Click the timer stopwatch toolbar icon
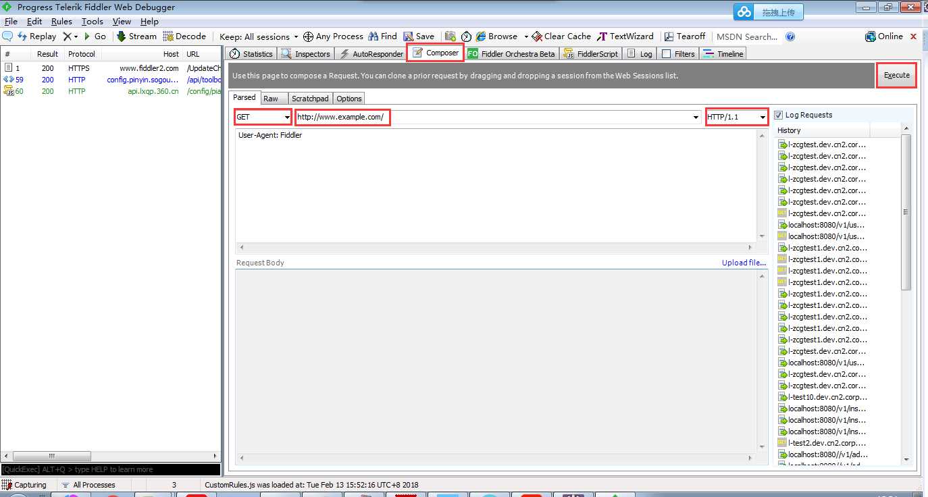The width and height of the screenshot is (928, 497). [466, 36]
